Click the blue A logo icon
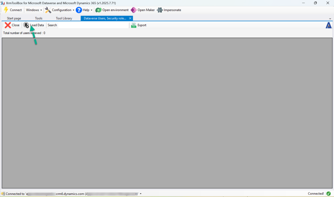This screenshot has width=334, height=197. (x=329, y=25)
